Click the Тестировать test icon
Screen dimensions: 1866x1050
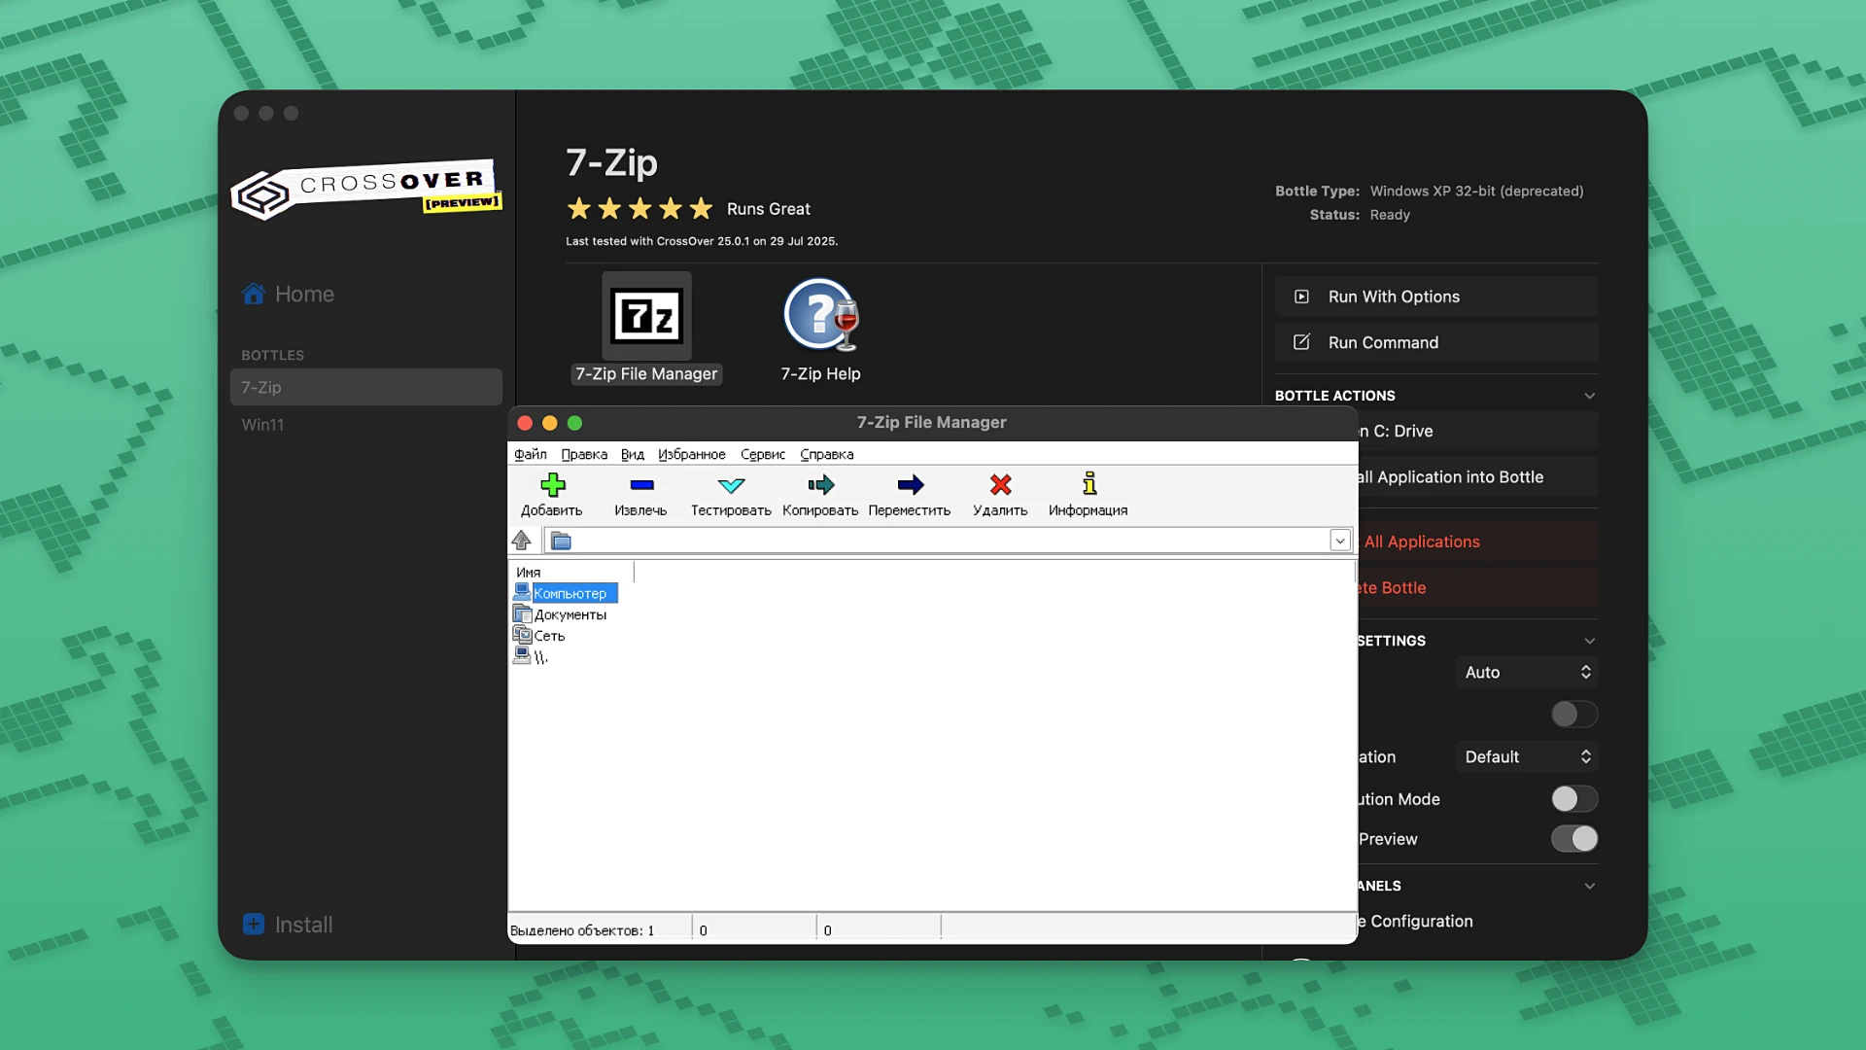click(x=731, y=494)
